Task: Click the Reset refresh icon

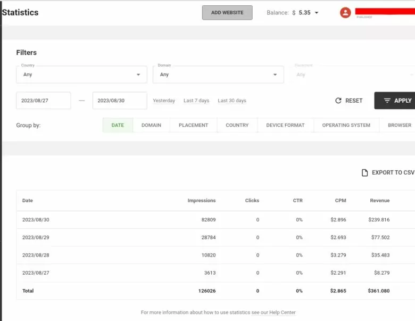Action: click(x=338, y=101)
